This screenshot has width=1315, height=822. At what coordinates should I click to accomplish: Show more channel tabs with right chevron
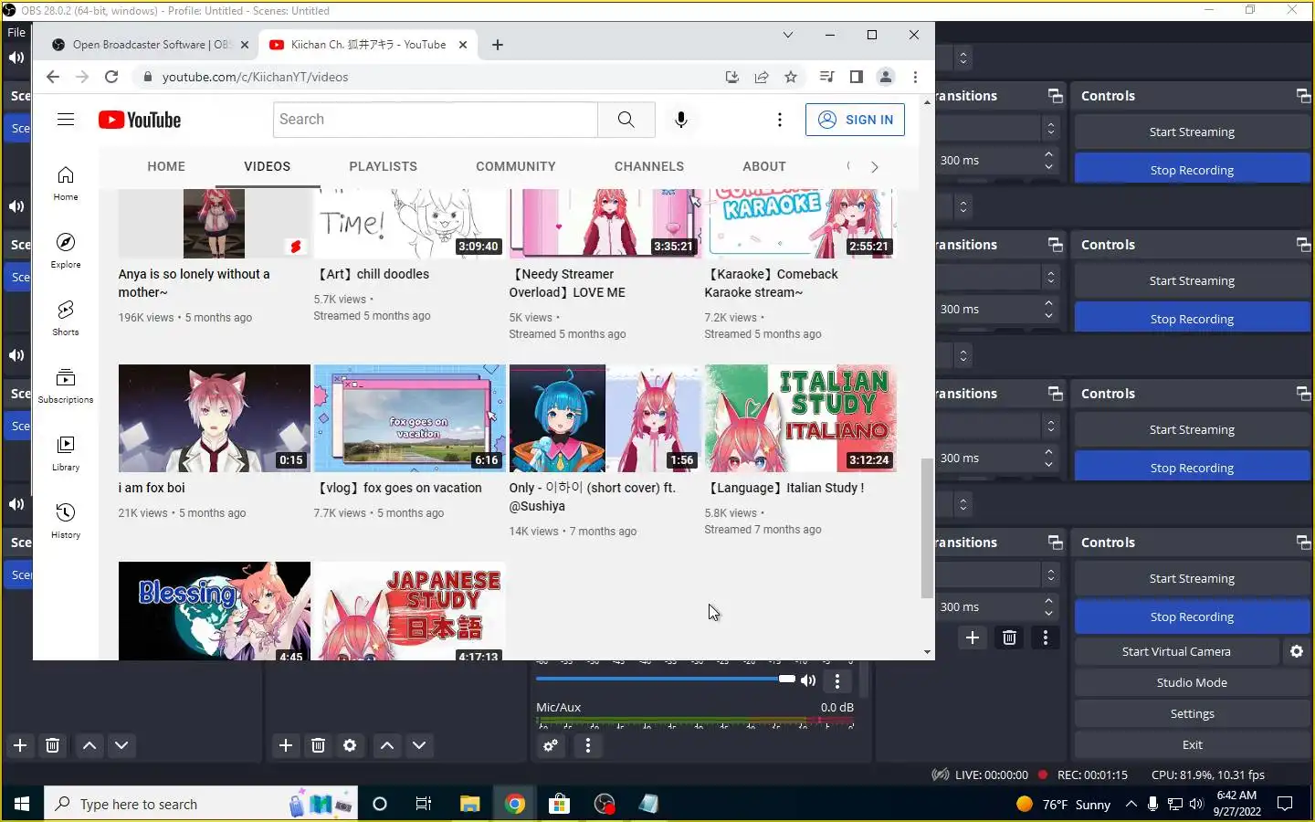tap(874, 166)
